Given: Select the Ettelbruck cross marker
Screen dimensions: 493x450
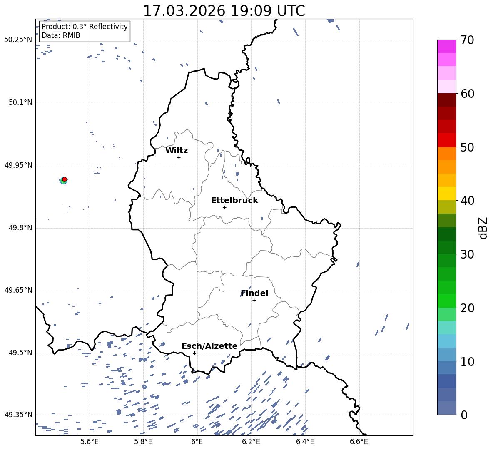Looking at the screenshot, I should (224, 207).
